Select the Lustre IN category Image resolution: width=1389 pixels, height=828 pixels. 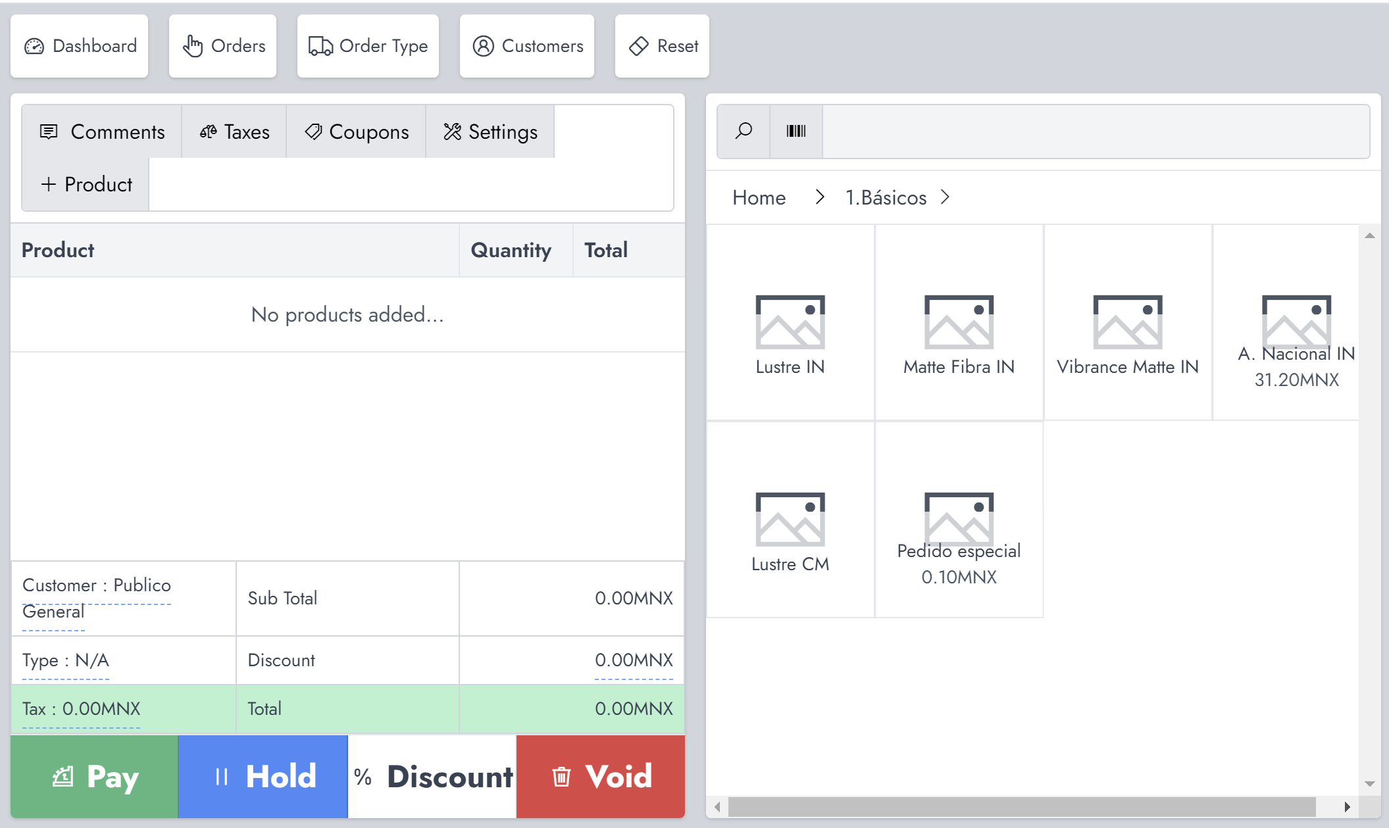pyautogui.click(x=790, y=322)
